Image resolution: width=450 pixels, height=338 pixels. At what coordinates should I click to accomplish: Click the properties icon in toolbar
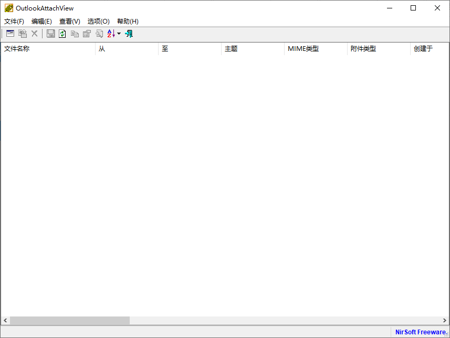(87, 34)
